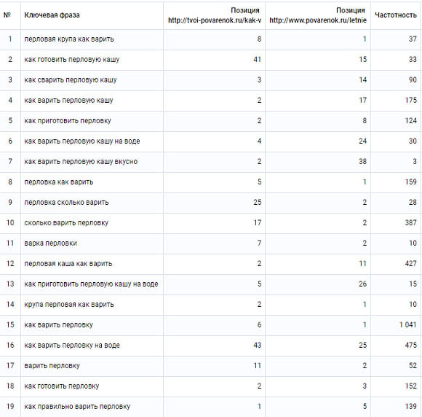This screenshot has height=417, width=422.
Task: Click the keyword 'как правильно варить перловку'
Action: click(77, 407)
